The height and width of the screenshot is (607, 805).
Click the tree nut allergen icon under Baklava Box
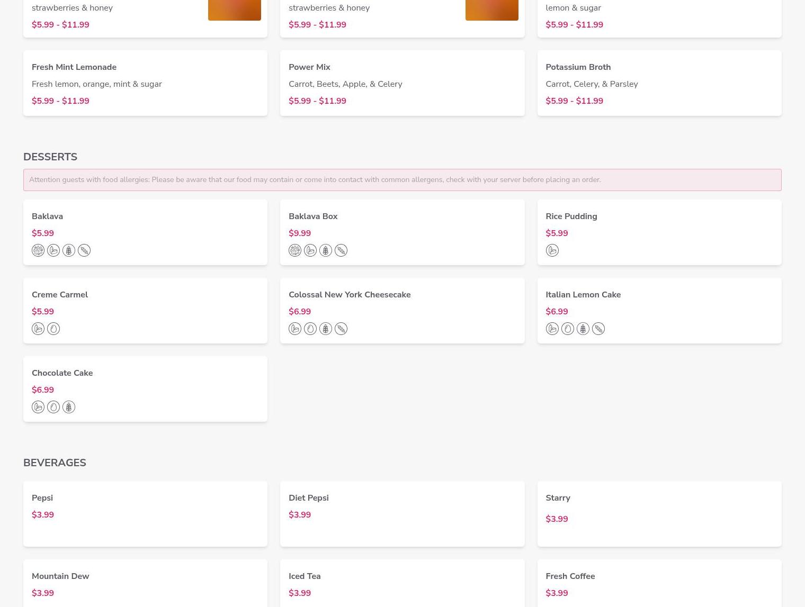point(295,250)
